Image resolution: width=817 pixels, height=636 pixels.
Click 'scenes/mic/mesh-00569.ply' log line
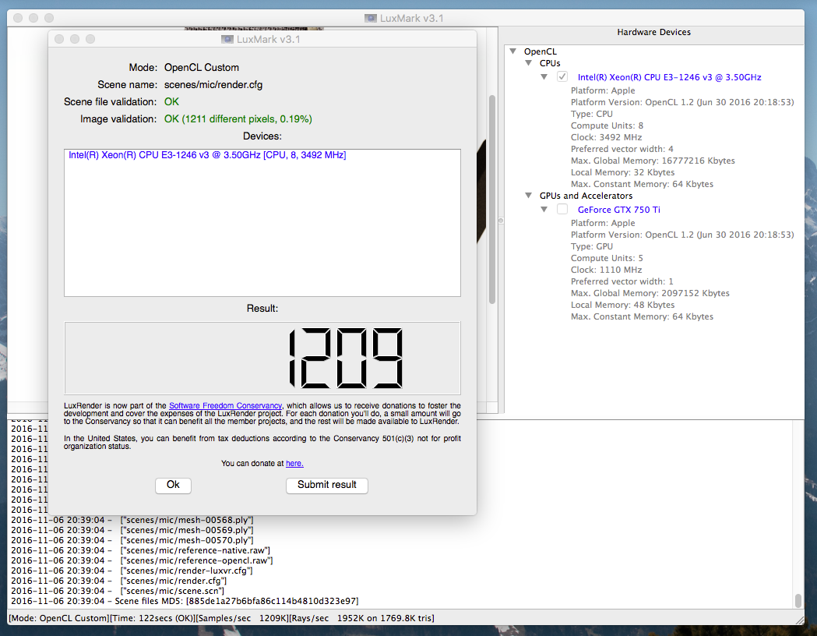(x=132, y=530)
